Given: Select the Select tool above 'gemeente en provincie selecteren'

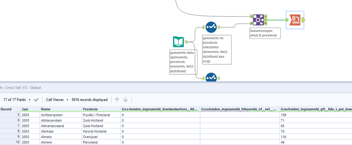Looking at the screenshot, I should tap(211, 27).
